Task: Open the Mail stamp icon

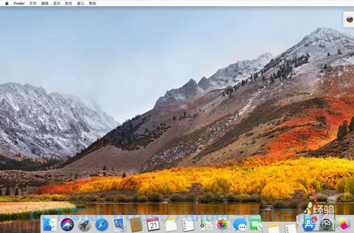Action: click(119, 224)
